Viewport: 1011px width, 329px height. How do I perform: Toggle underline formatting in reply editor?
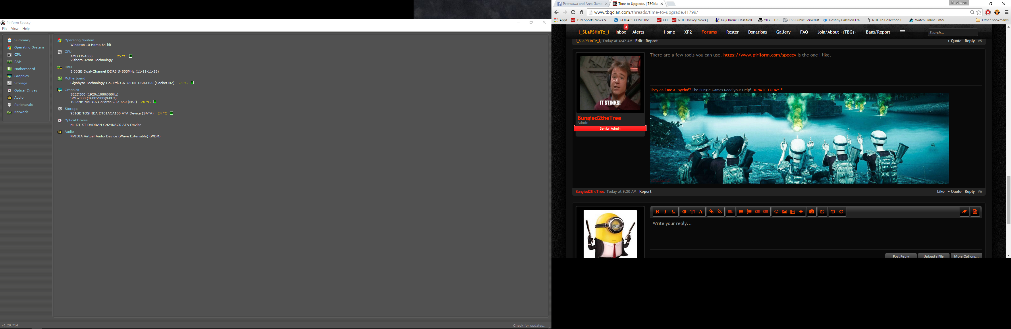(674, 212)
